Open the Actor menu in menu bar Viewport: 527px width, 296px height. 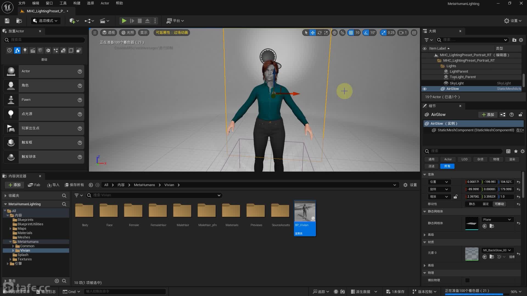105,3
